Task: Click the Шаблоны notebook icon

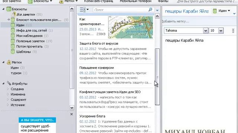Action: (13, 52)
